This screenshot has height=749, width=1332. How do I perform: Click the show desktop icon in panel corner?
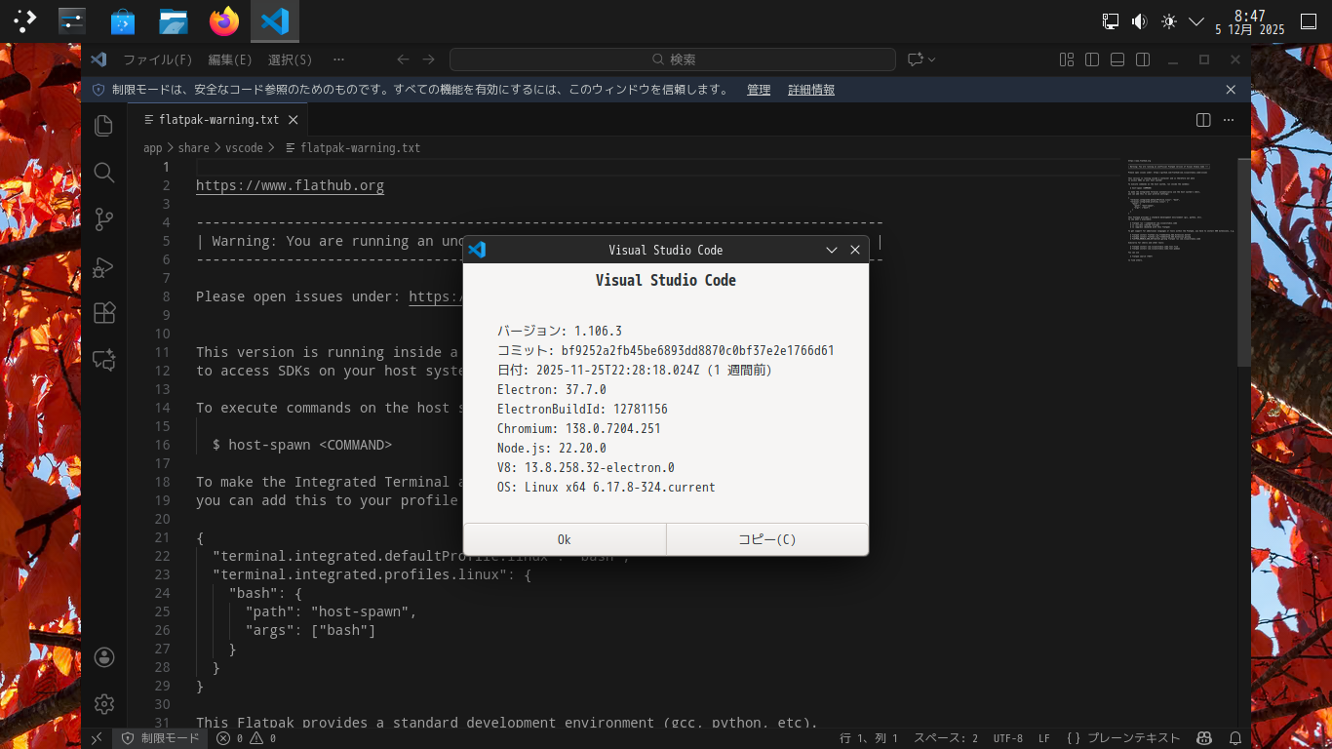1309,21
